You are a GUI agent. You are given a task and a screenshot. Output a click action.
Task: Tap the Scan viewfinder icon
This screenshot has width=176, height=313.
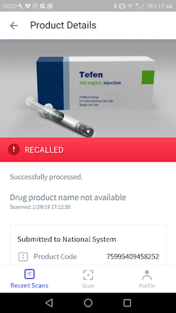pos(88,275)
